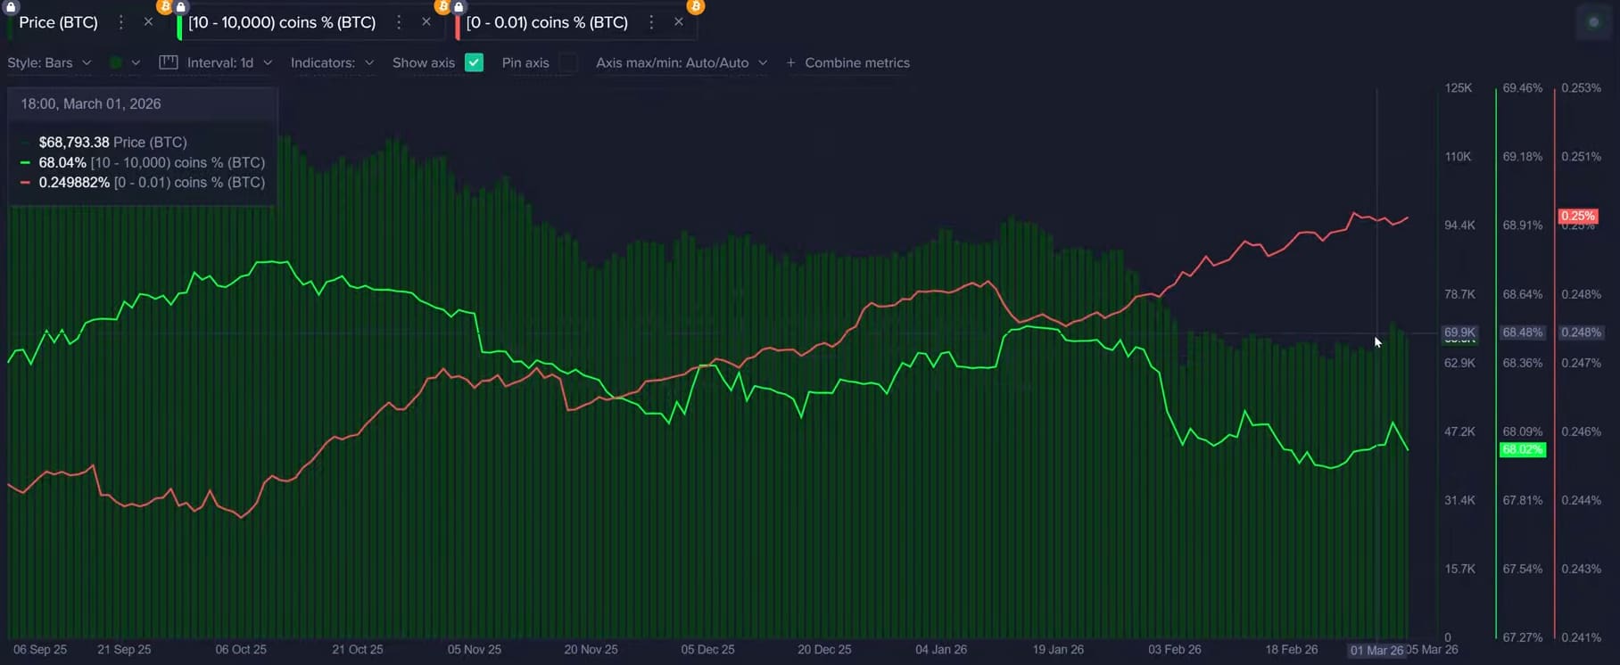Remove the [0 - 0.01) coins % metric
The width and height of the screenshot is (1620, 665).
pos(679,22)
